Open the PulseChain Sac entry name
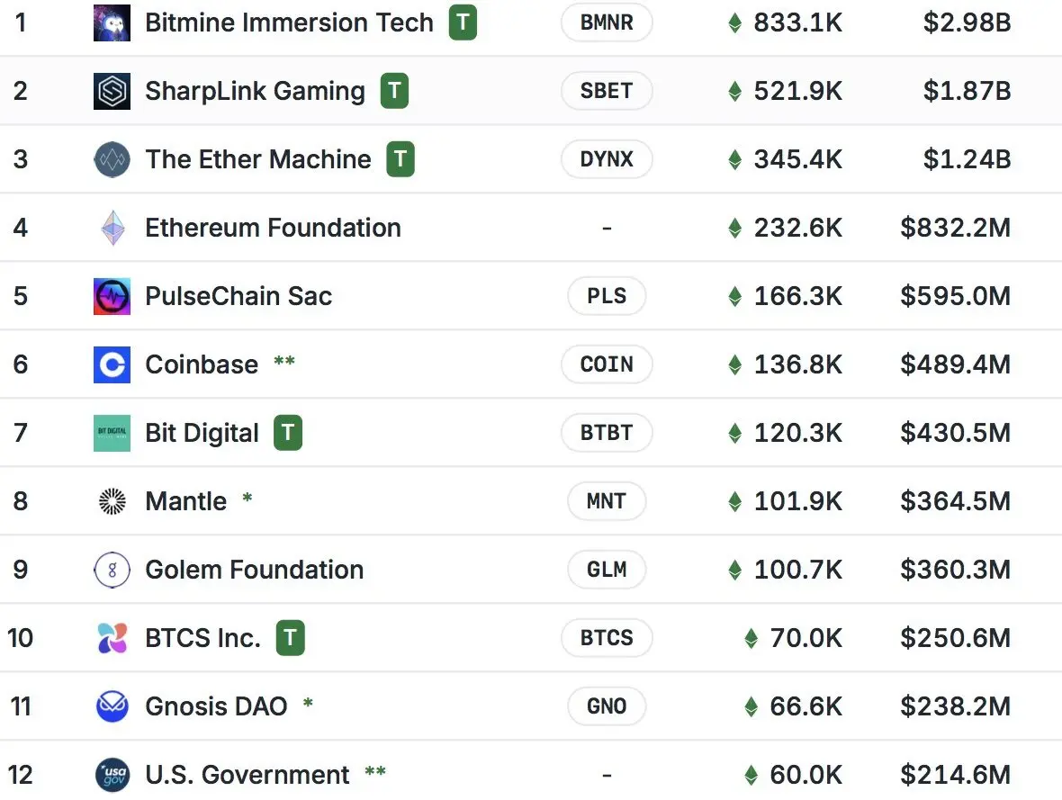 click(x=238, y=296)
